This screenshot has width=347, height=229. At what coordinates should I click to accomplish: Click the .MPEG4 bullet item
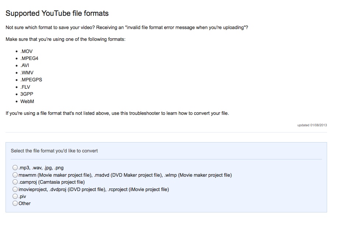pyautogui.click(x=29, y=58)
